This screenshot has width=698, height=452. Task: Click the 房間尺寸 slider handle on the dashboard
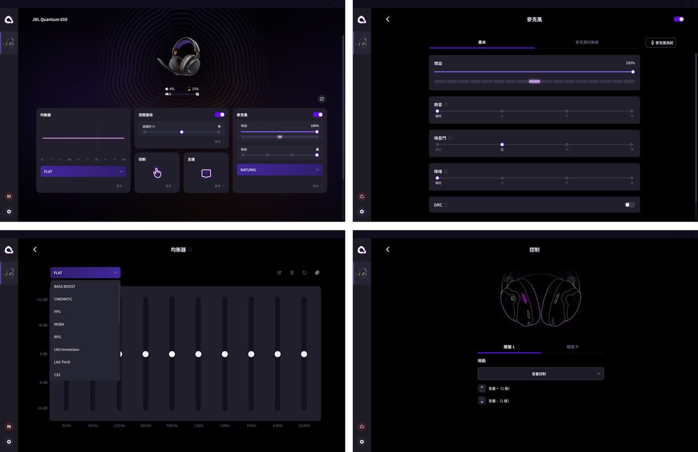tap(182, 132)
